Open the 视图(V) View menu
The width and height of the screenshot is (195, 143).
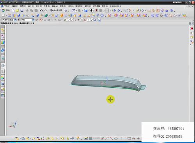pos(23,6)
